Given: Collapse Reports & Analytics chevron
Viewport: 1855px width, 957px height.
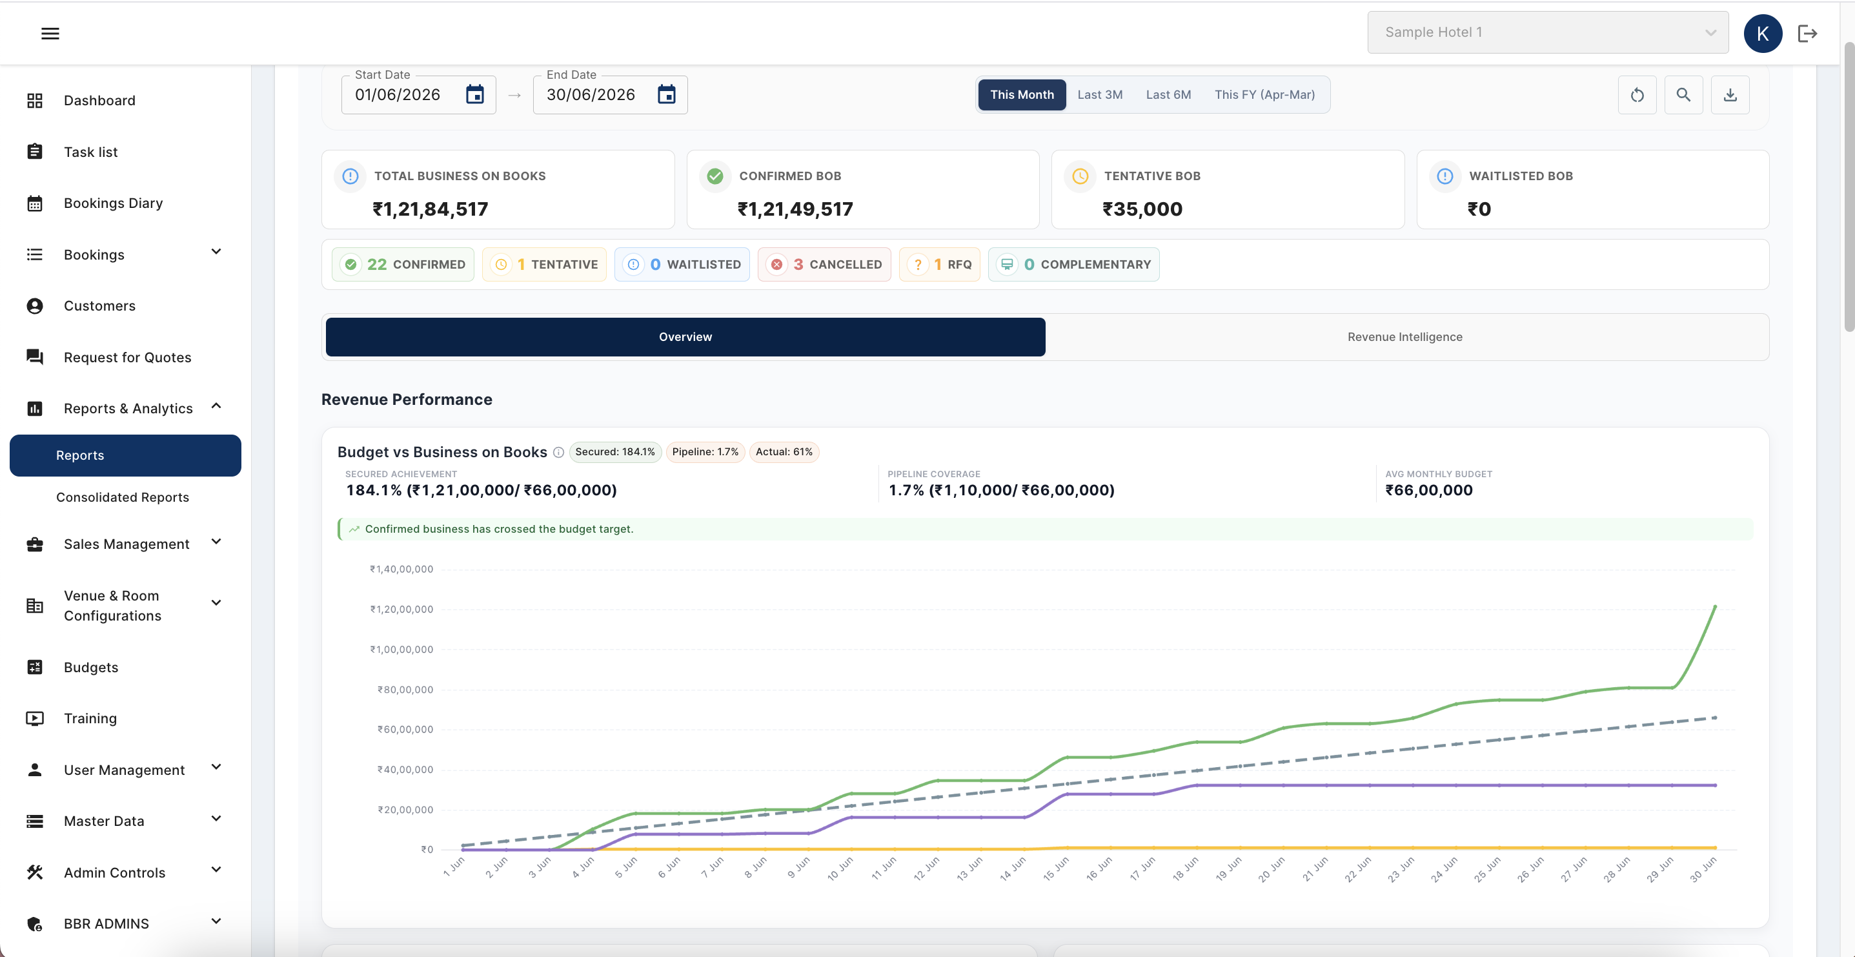Looking at the screenshot, I should click(216, 406).
